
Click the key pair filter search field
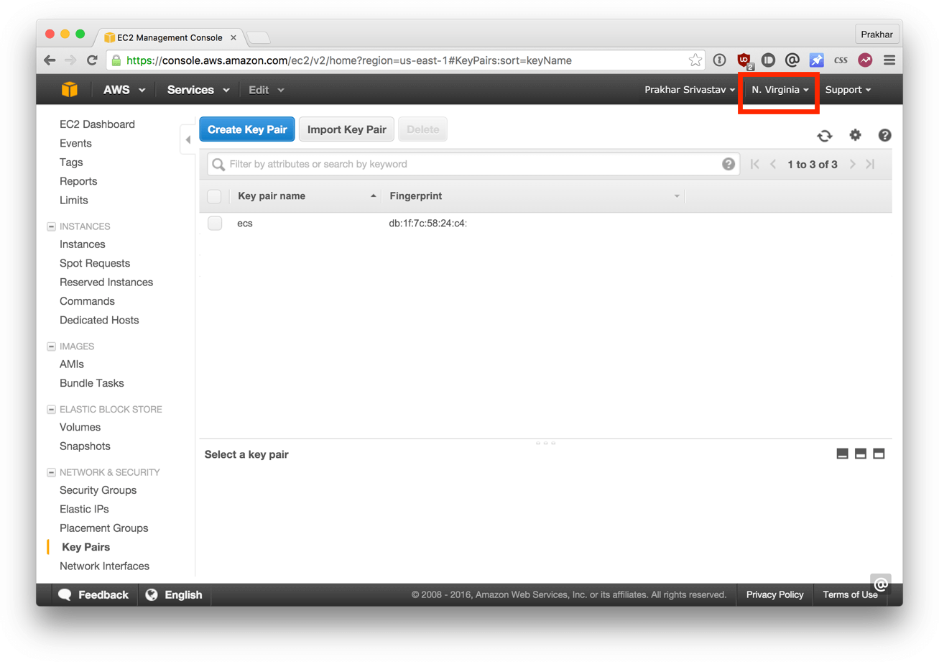click(473, 164)
